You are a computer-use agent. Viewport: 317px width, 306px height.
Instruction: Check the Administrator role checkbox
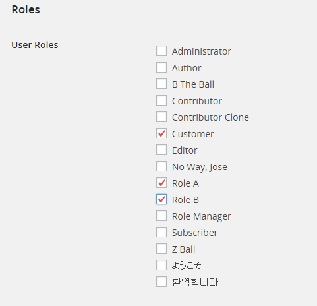tap(161, 51)
